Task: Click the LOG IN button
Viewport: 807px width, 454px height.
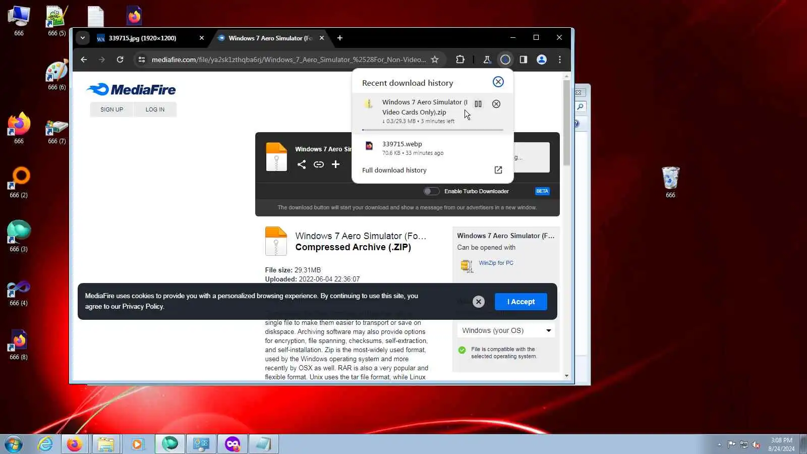Action: point(155,109)
